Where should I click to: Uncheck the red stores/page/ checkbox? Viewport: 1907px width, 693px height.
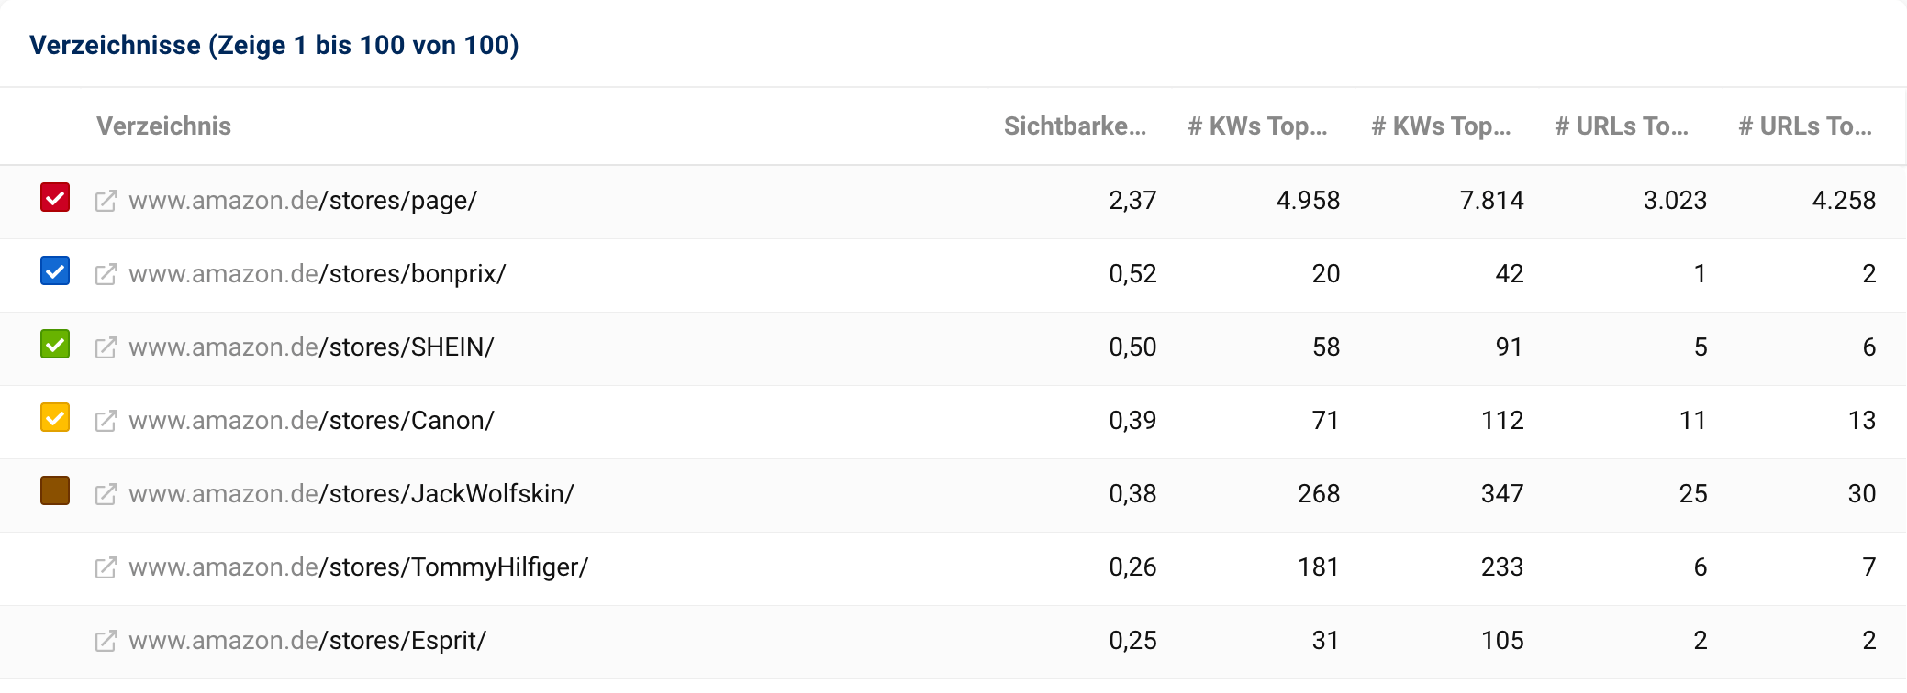coord(55,198)
